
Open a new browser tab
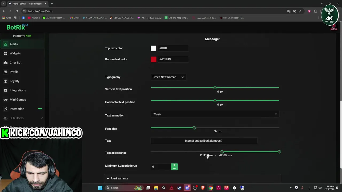coord(52,4)
